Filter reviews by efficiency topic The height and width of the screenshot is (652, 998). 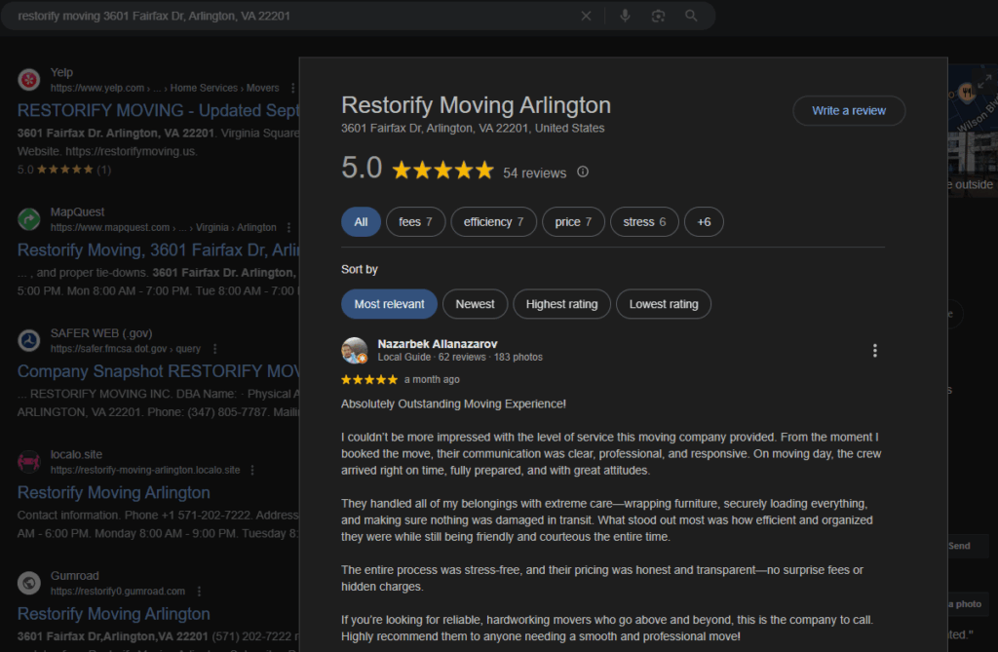click(x=493, y=222)
